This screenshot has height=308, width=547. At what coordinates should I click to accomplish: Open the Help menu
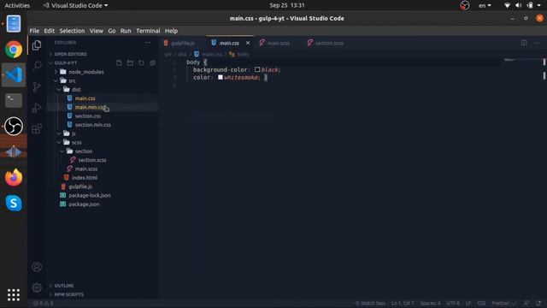pyautogui.click(x=171, y=31)
